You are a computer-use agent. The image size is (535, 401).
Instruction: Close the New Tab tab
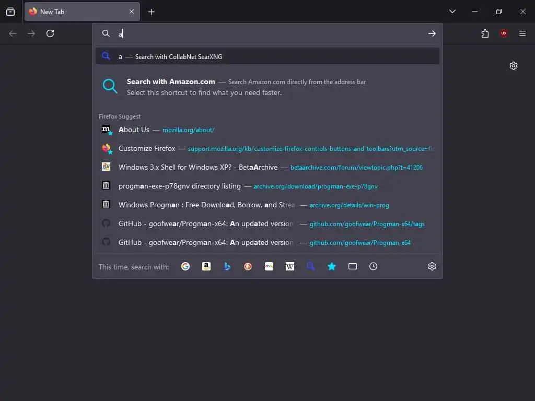click(x=132, y=11)
